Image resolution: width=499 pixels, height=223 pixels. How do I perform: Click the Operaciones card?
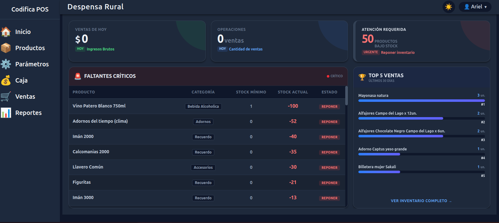click(x=279, y=41)
